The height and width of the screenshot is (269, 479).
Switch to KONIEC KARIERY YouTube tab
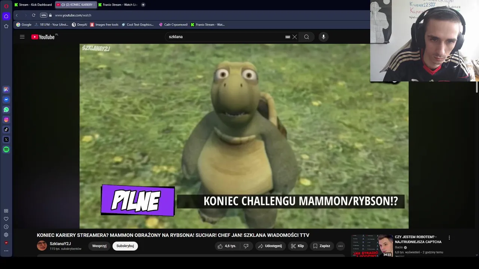(x=76, y=5)
